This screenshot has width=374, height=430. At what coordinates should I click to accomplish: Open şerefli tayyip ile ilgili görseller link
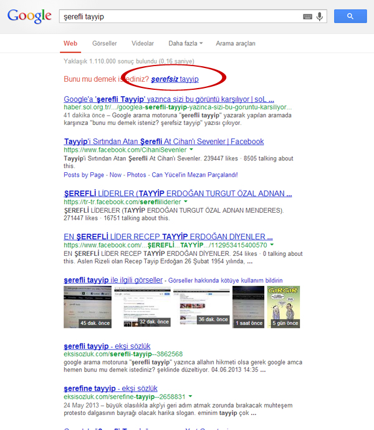(x=113, y=280)
